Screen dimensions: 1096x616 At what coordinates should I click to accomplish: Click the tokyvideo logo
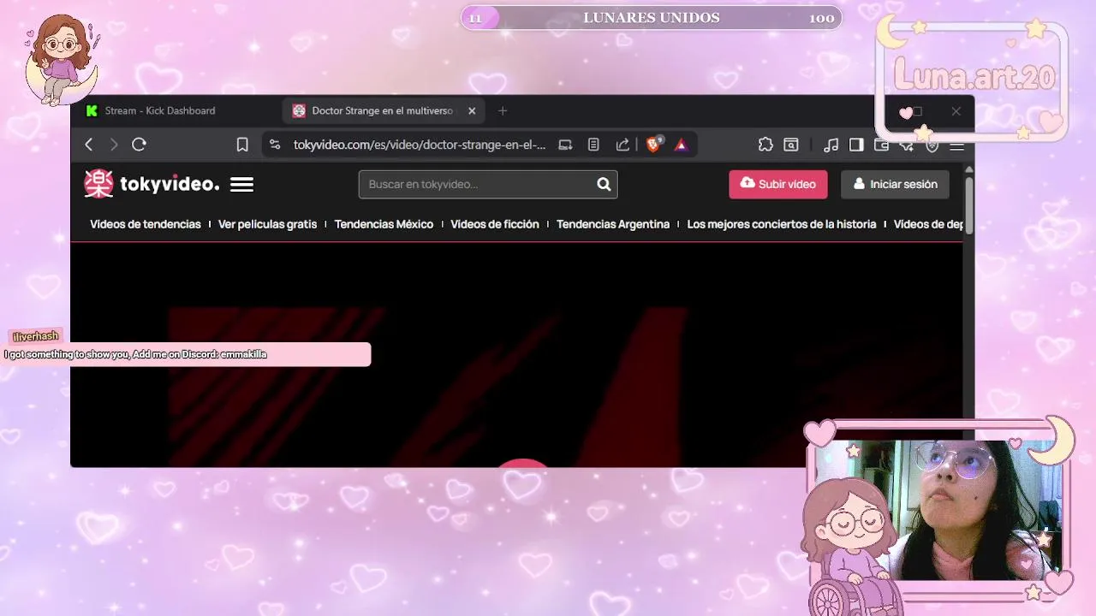(x=152, y=184)
